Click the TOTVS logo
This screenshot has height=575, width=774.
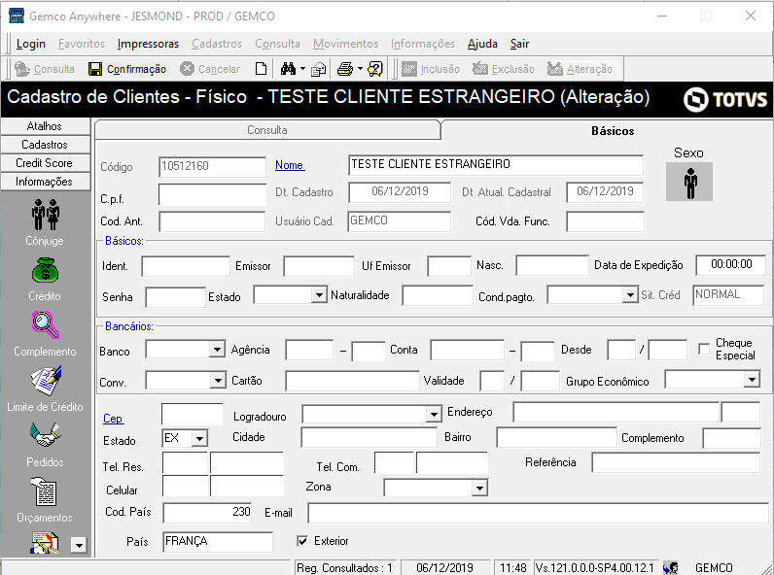[725, 99]
